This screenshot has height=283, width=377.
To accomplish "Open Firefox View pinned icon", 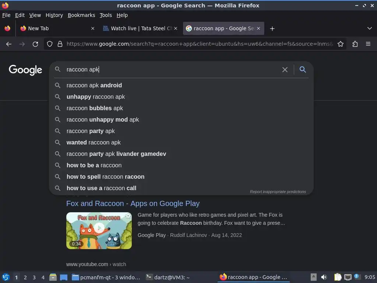I will coord(7,28).
